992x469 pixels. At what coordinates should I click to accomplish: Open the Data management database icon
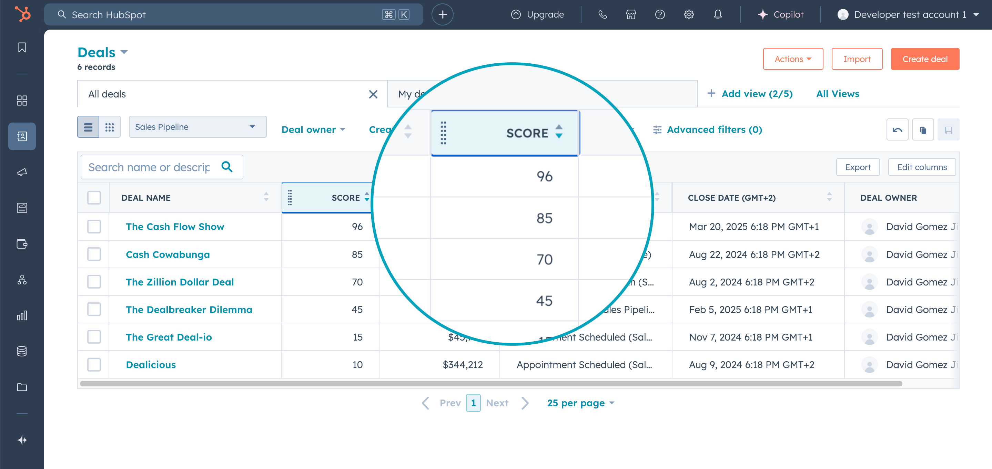(22, 351)
